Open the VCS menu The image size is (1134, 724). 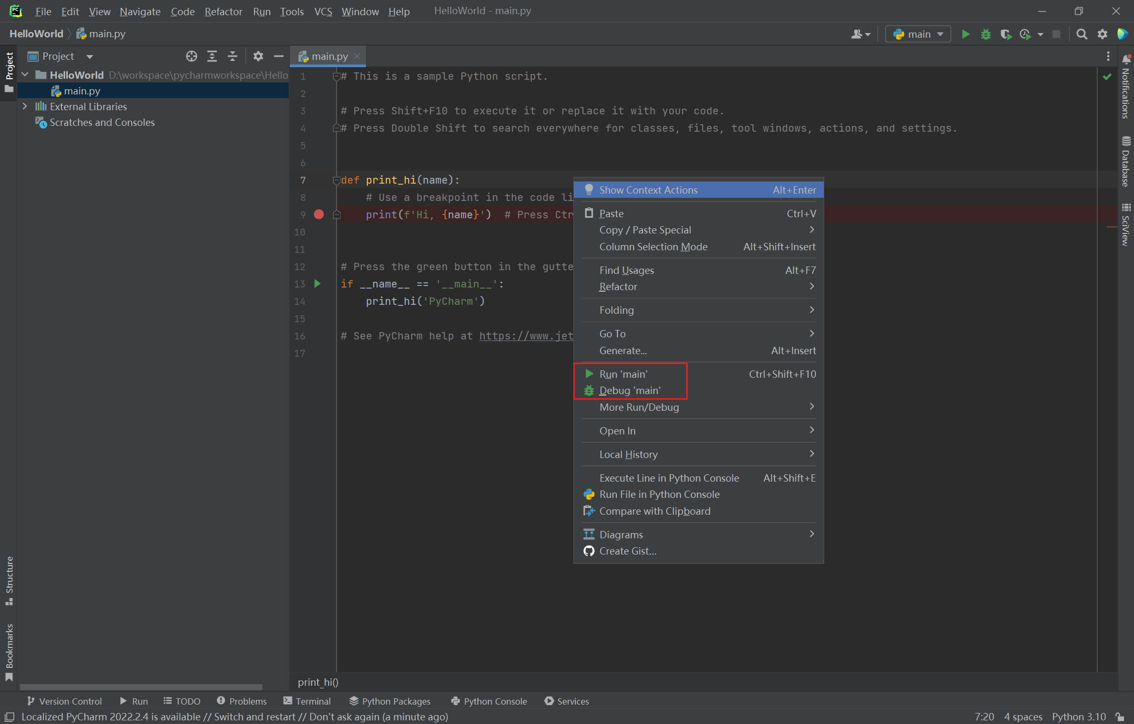click(x=323, y=12)
